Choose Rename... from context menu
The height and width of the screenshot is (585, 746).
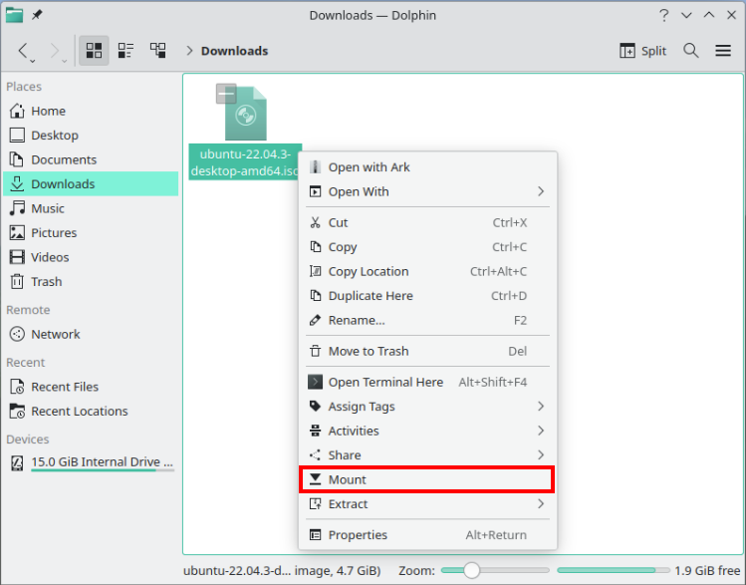click(x=427, y=320)
